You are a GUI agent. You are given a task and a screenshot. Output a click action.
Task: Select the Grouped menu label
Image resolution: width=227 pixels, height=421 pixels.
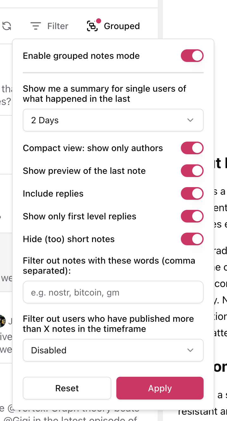tap(122, 26)
